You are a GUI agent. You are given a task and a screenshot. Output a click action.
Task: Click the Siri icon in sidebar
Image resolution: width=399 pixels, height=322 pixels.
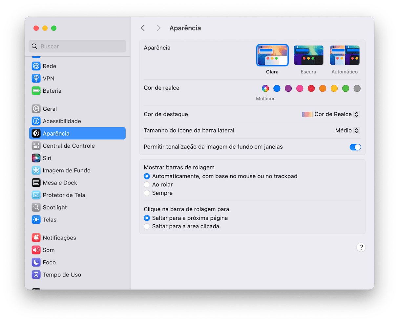click(x=36, y=158)
